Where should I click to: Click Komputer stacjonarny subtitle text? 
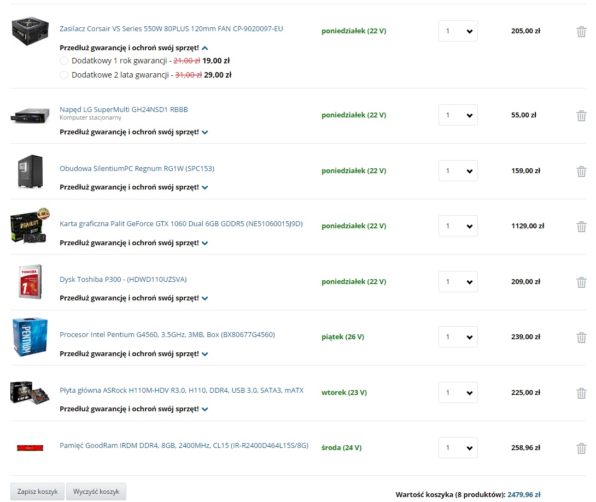90,117
